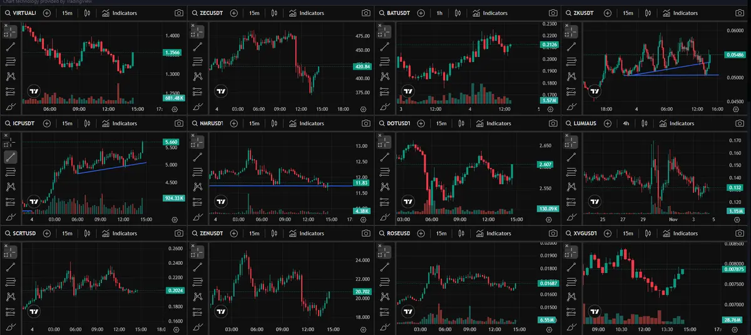The image size is (751, 335).
Task: Open Indicators on the LUMIA chart
Action: pyautogui.click(x=677, y=123)
